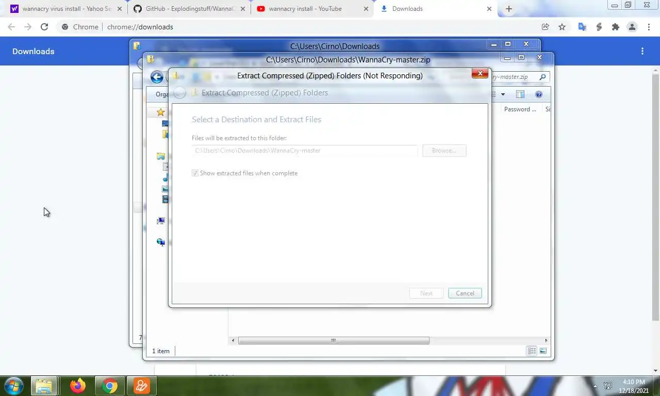
Task: Click the network icon in system tray
Action: click(x=608, y=386)
